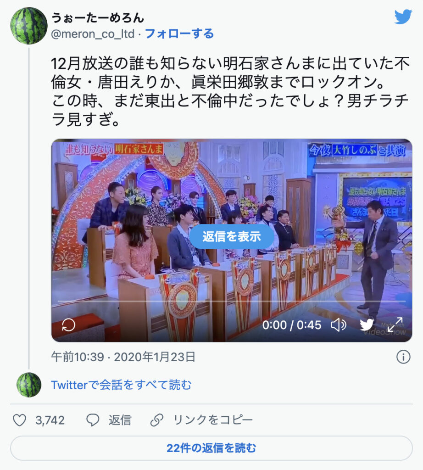Click the 返信を表示 button on the video
423x470 pixels.
tap(232, 236)
